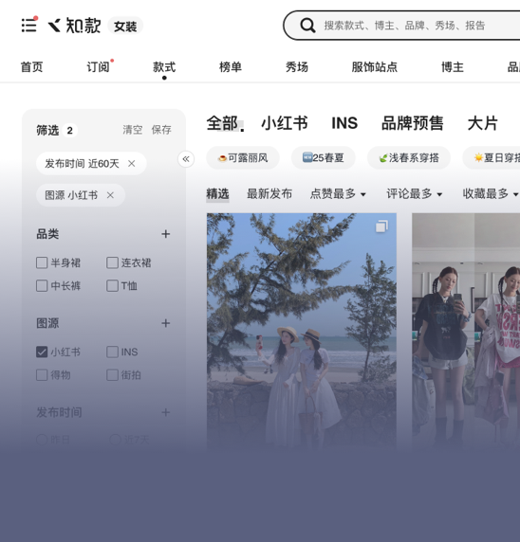Viewport: 520px width, 542px height.
Task: Open the 评论最多 sort dropdown
Action: pyautogui.click(x=415, y=194)
